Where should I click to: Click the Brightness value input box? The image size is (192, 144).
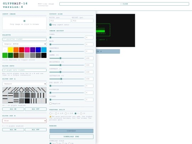89,65
